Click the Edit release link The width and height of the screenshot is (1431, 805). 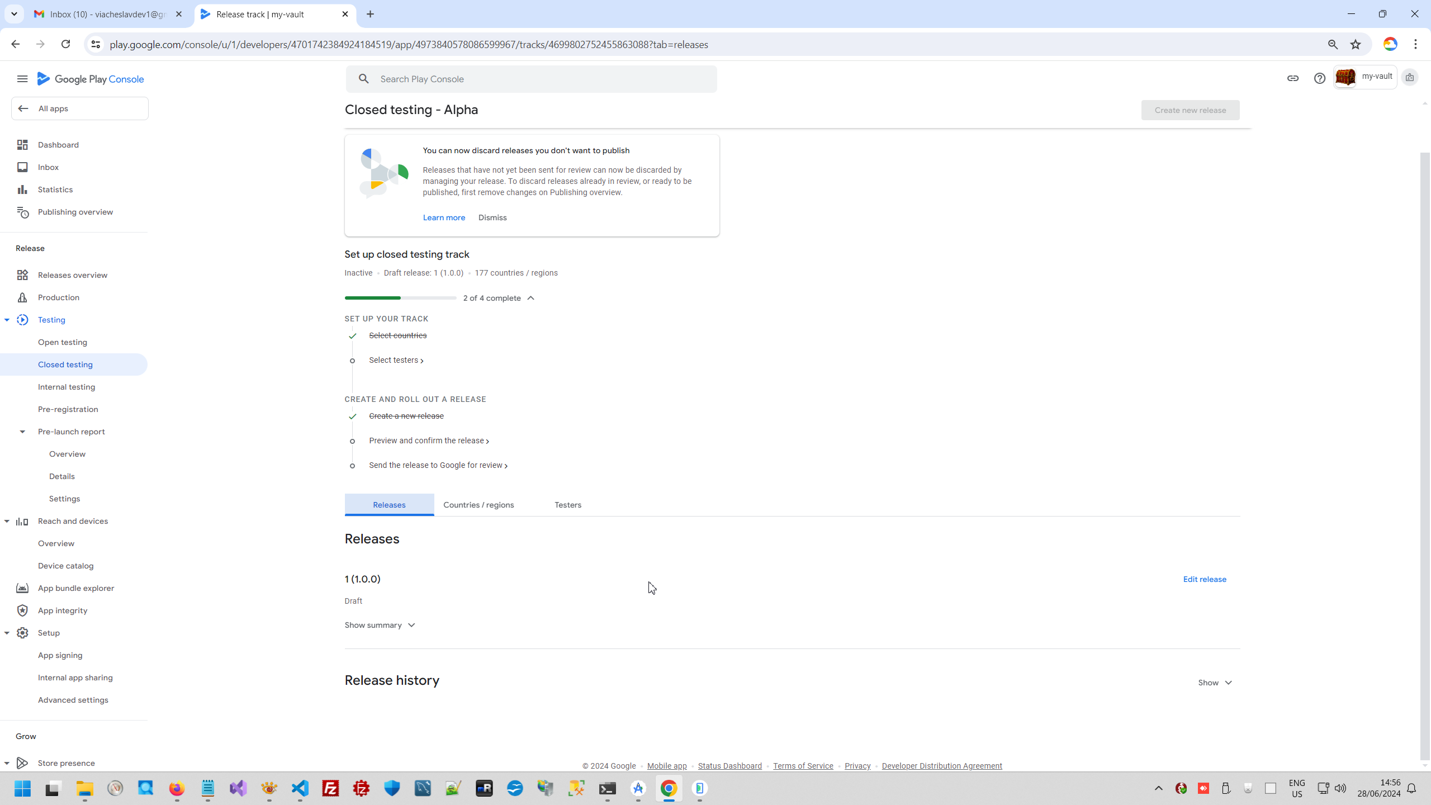(1204, 579)
